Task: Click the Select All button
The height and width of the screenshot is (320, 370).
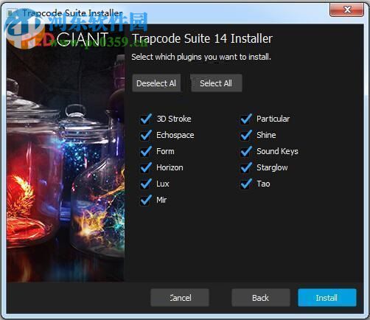Action: coord(216,83)
